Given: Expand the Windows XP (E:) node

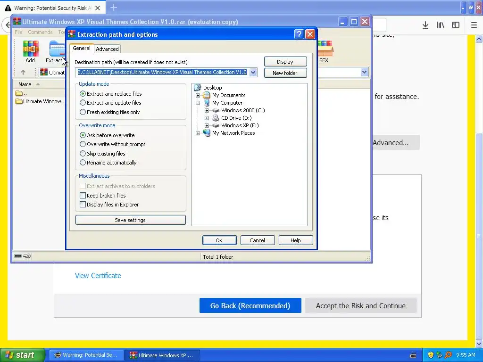Looking at the screenshot, I should tap(207, 125).
